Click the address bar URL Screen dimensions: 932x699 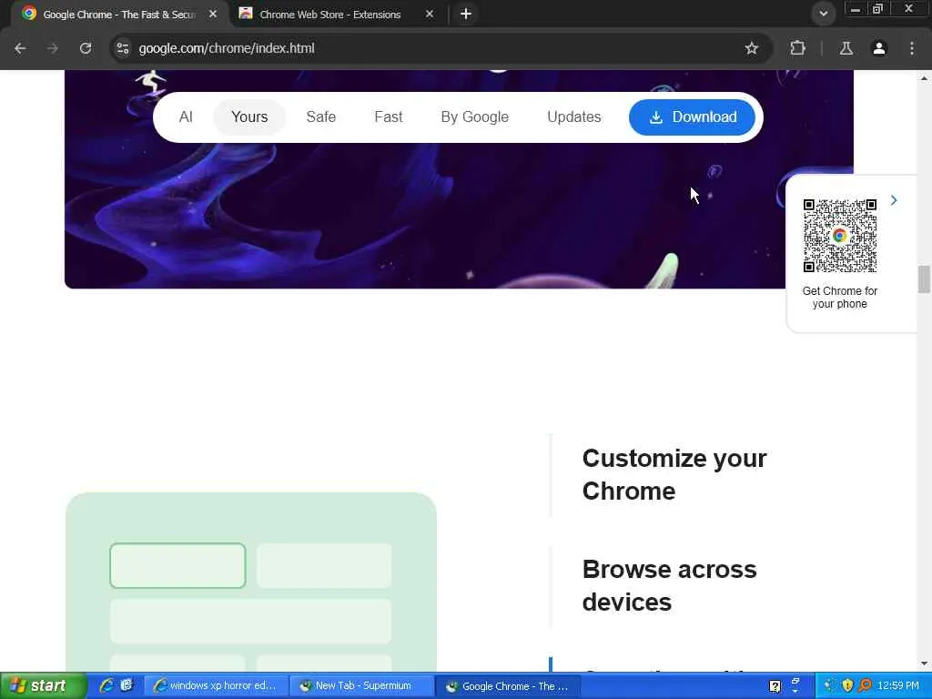[x=227, y=48]
